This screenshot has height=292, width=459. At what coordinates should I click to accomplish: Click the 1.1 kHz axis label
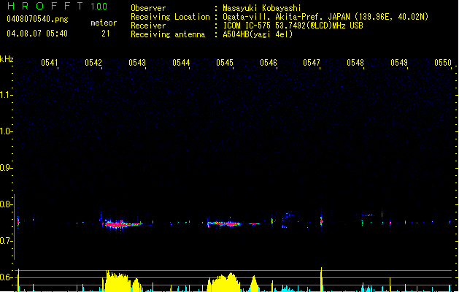6,95
